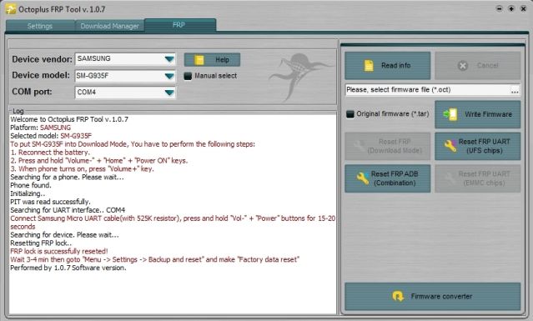
Task: Minimize the Octoplus FRP Tool window
Action: click(x=499, y=8)
